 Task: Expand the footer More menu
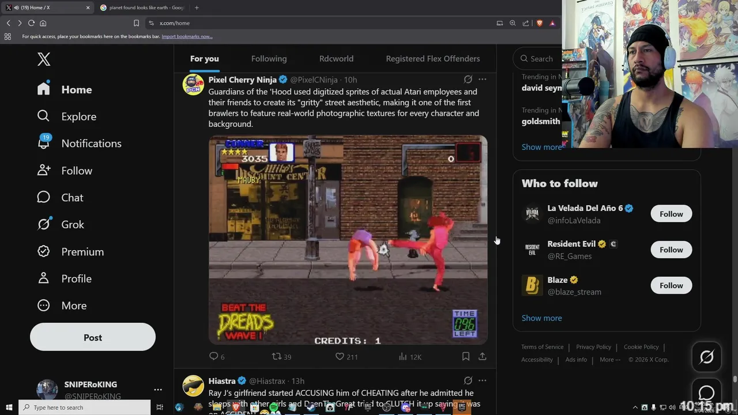pos(610,360)
